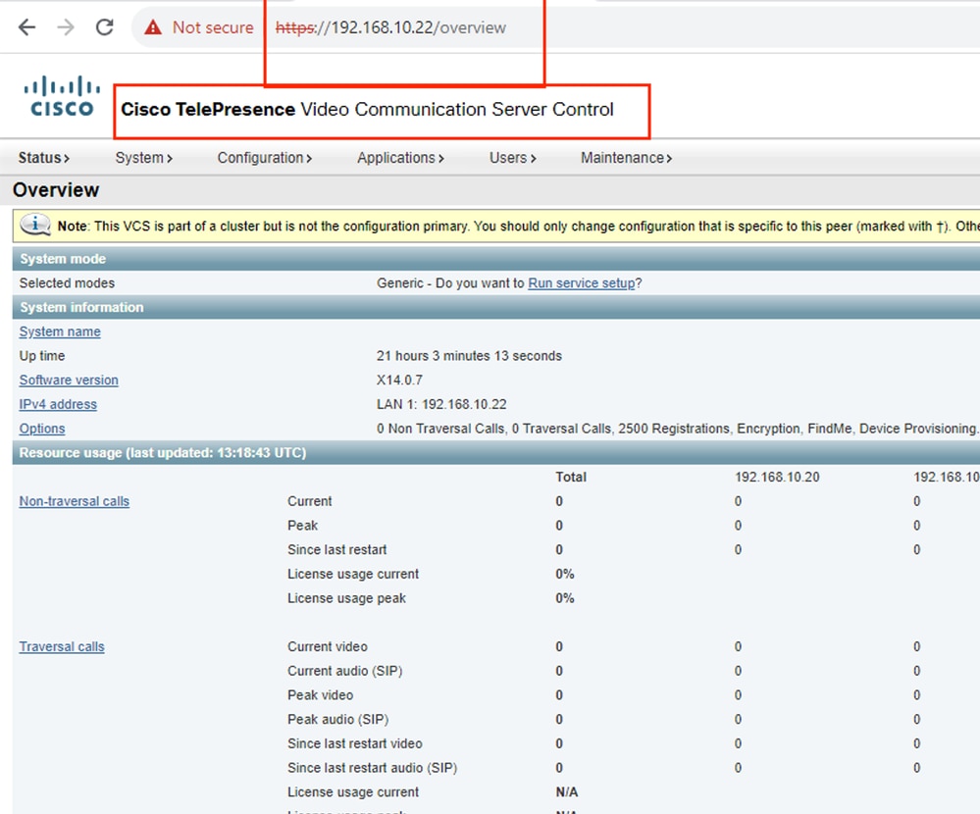The height and width of the screenshot is (814, 980).
Task: Select the X14.0.7 software version value
Action: [x=399, y=381]
